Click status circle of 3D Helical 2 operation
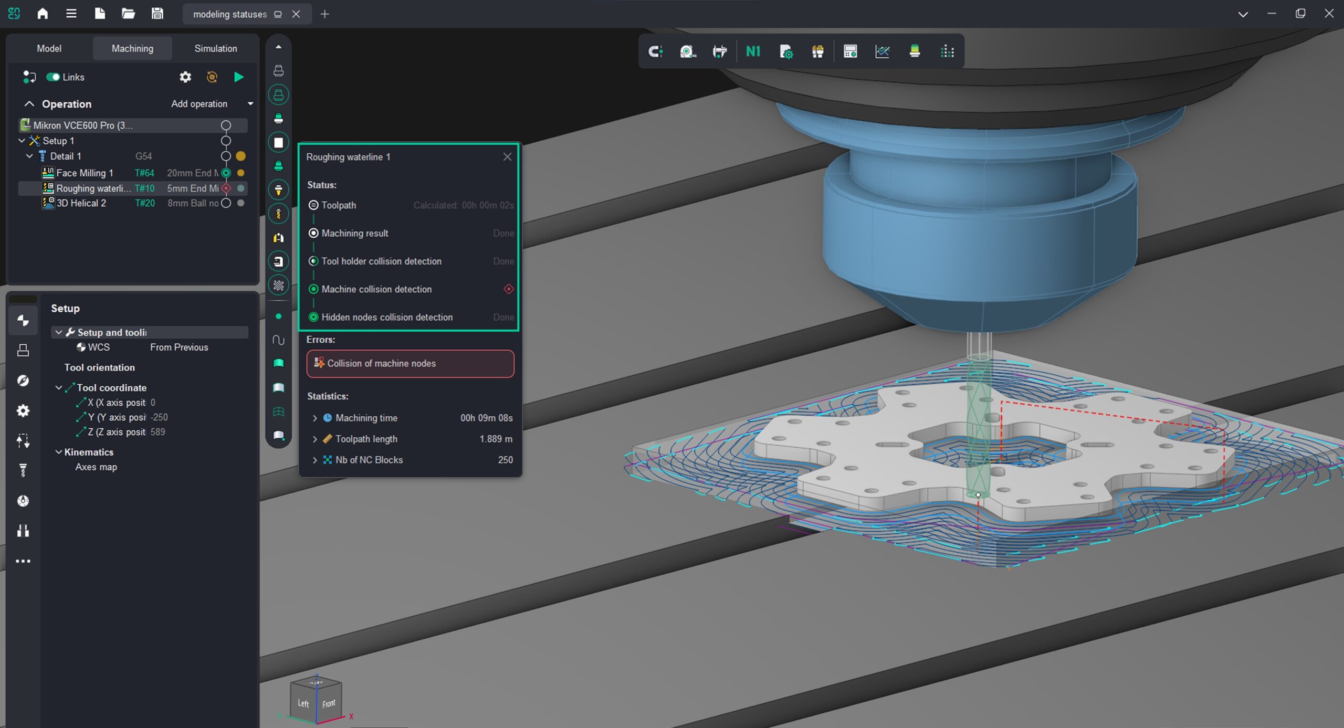This screenshot has height=728, width=1344. coord(226,203)
